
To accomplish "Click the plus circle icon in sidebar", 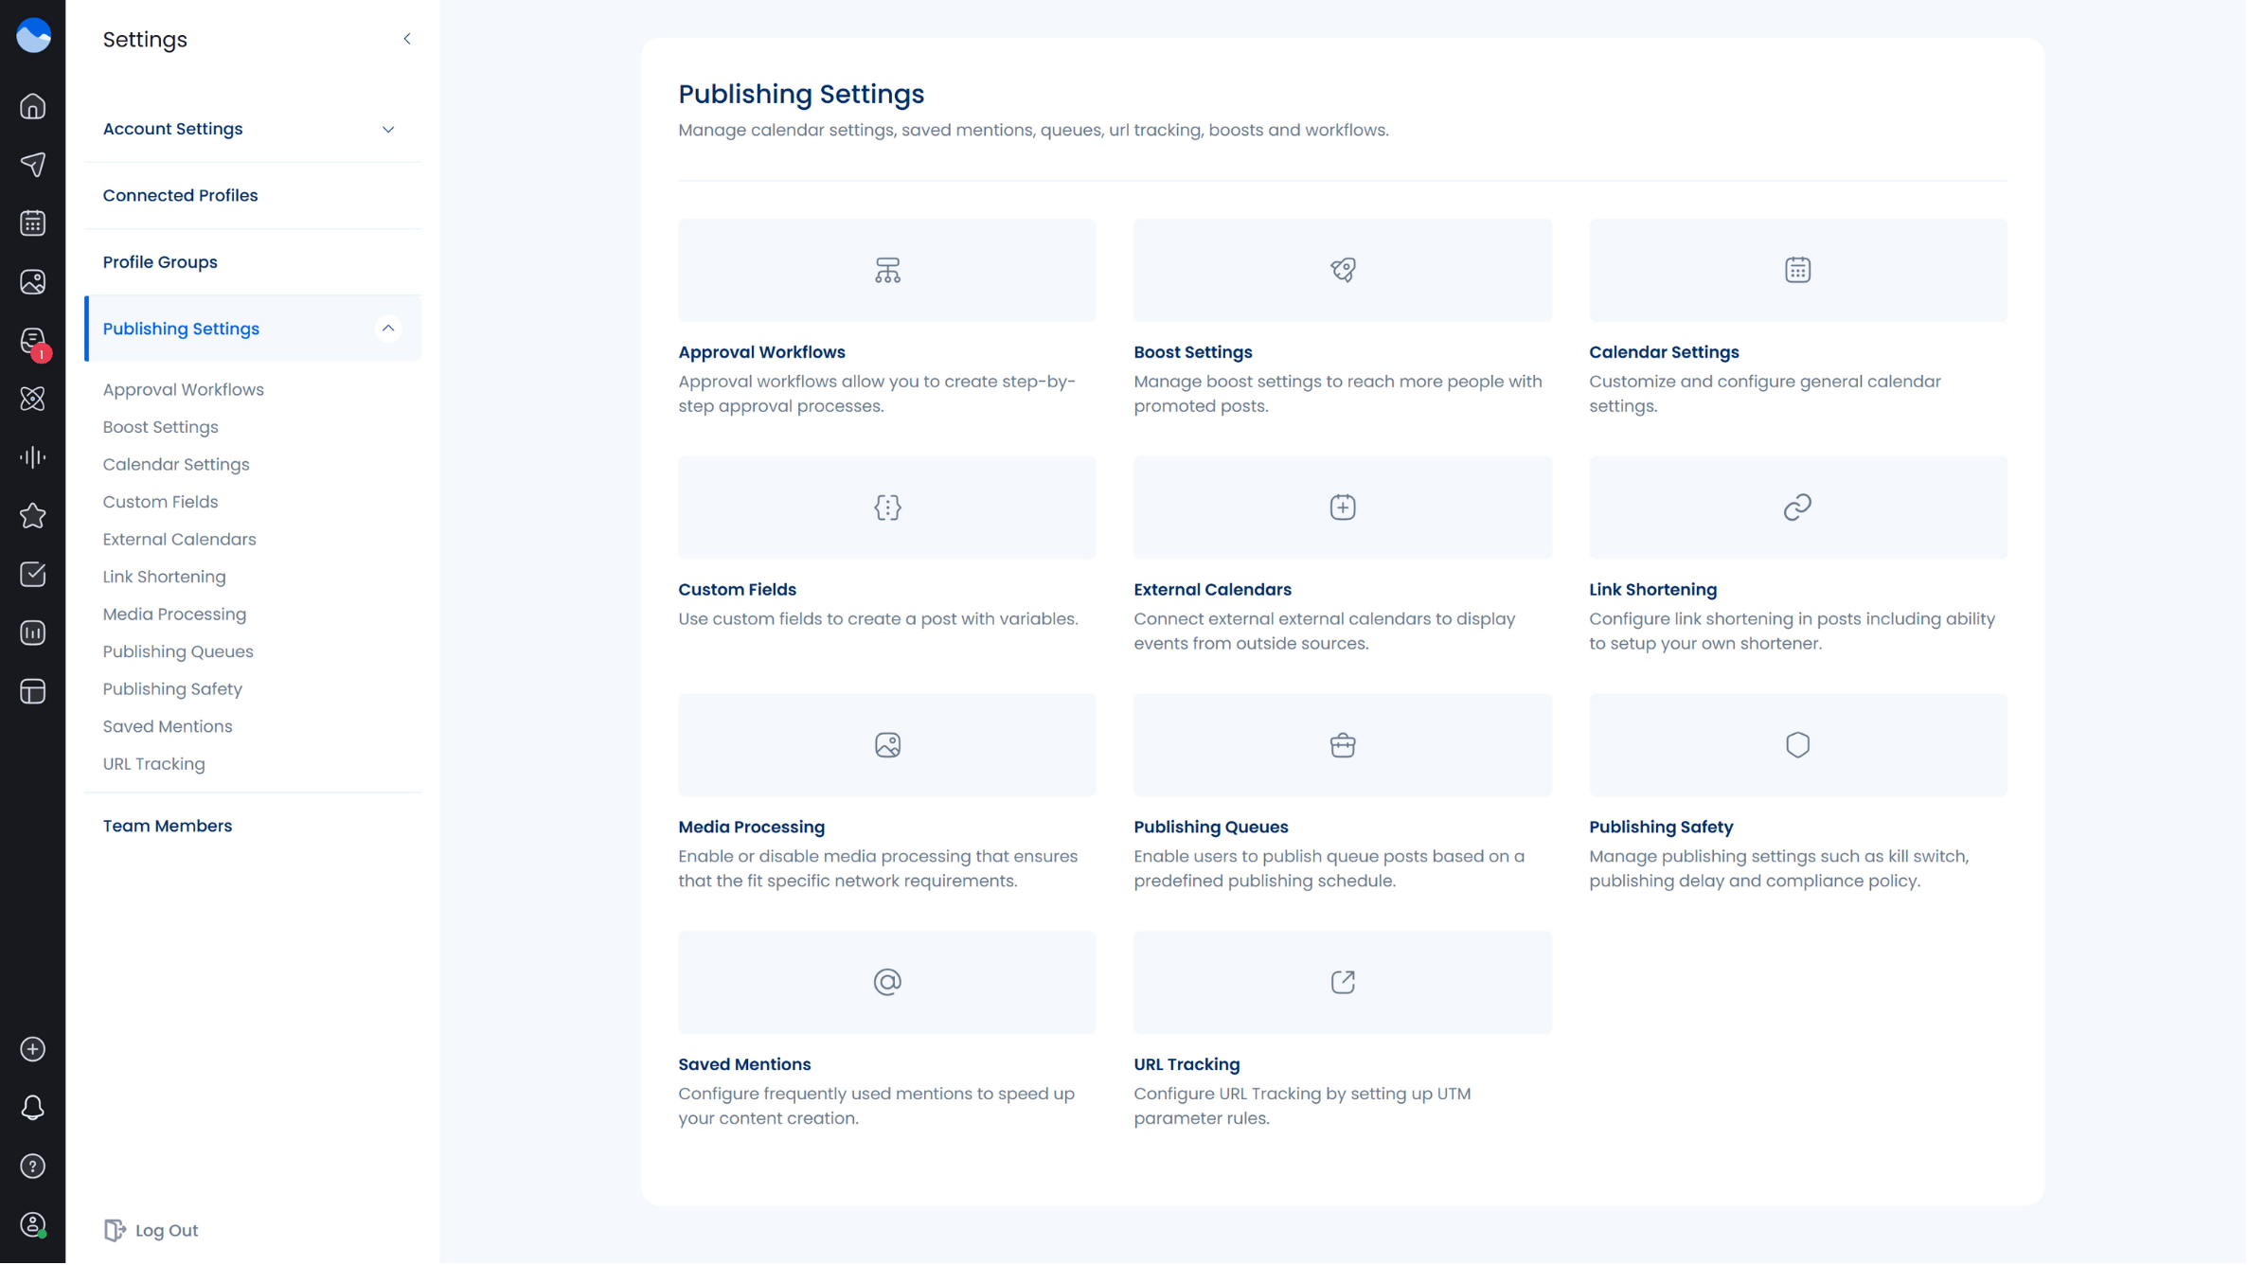I will pos(33,1050).
